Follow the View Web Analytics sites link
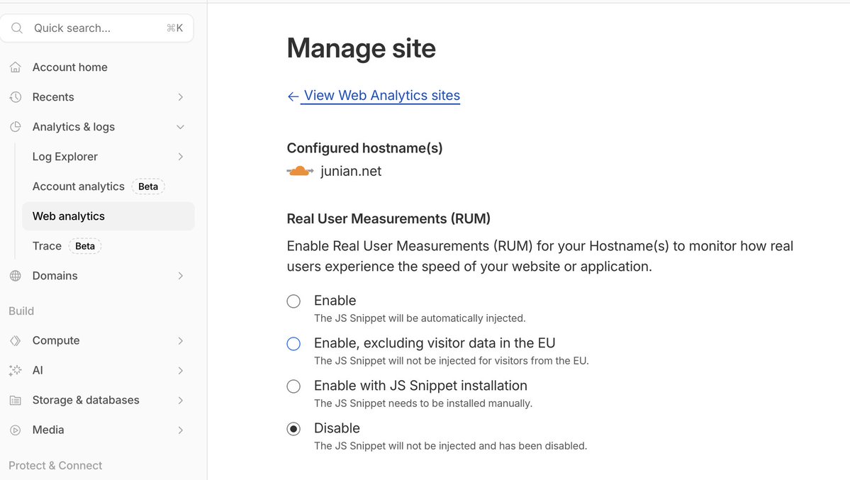This screenshot has height=480, width=850. click(x=381, y=96)
